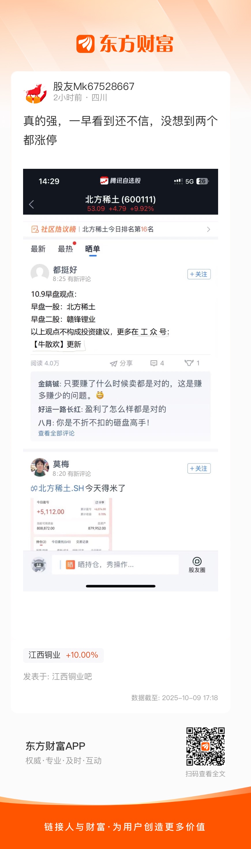Tap the 分享 paper-plane share icon

[x=113, y=363]
